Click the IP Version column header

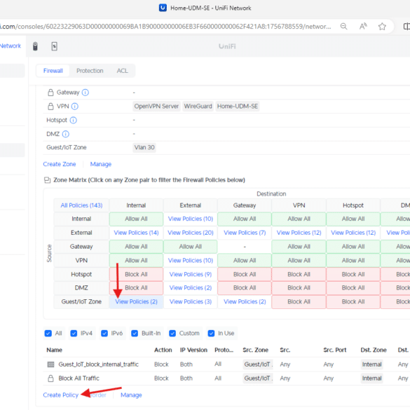click(x=193, y=350)
